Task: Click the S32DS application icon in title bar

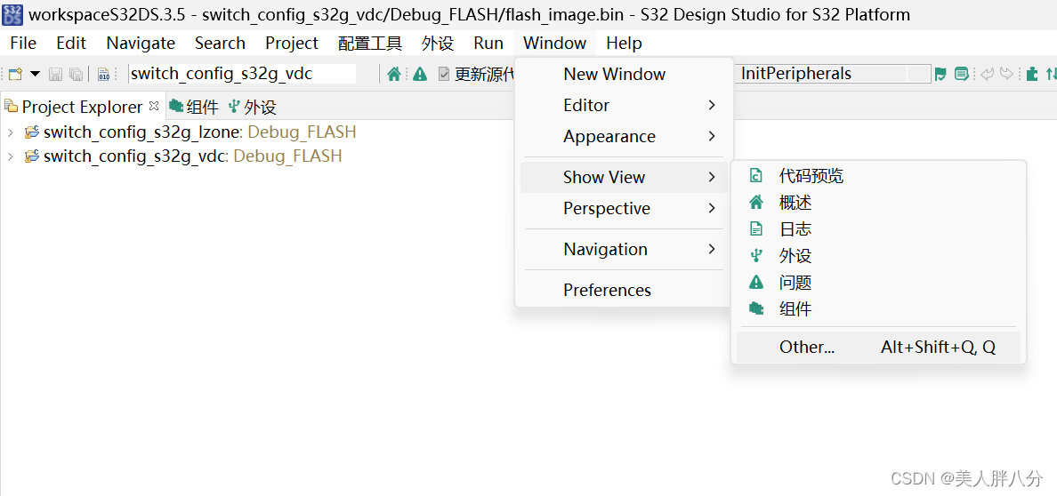Action: (12, 13)
